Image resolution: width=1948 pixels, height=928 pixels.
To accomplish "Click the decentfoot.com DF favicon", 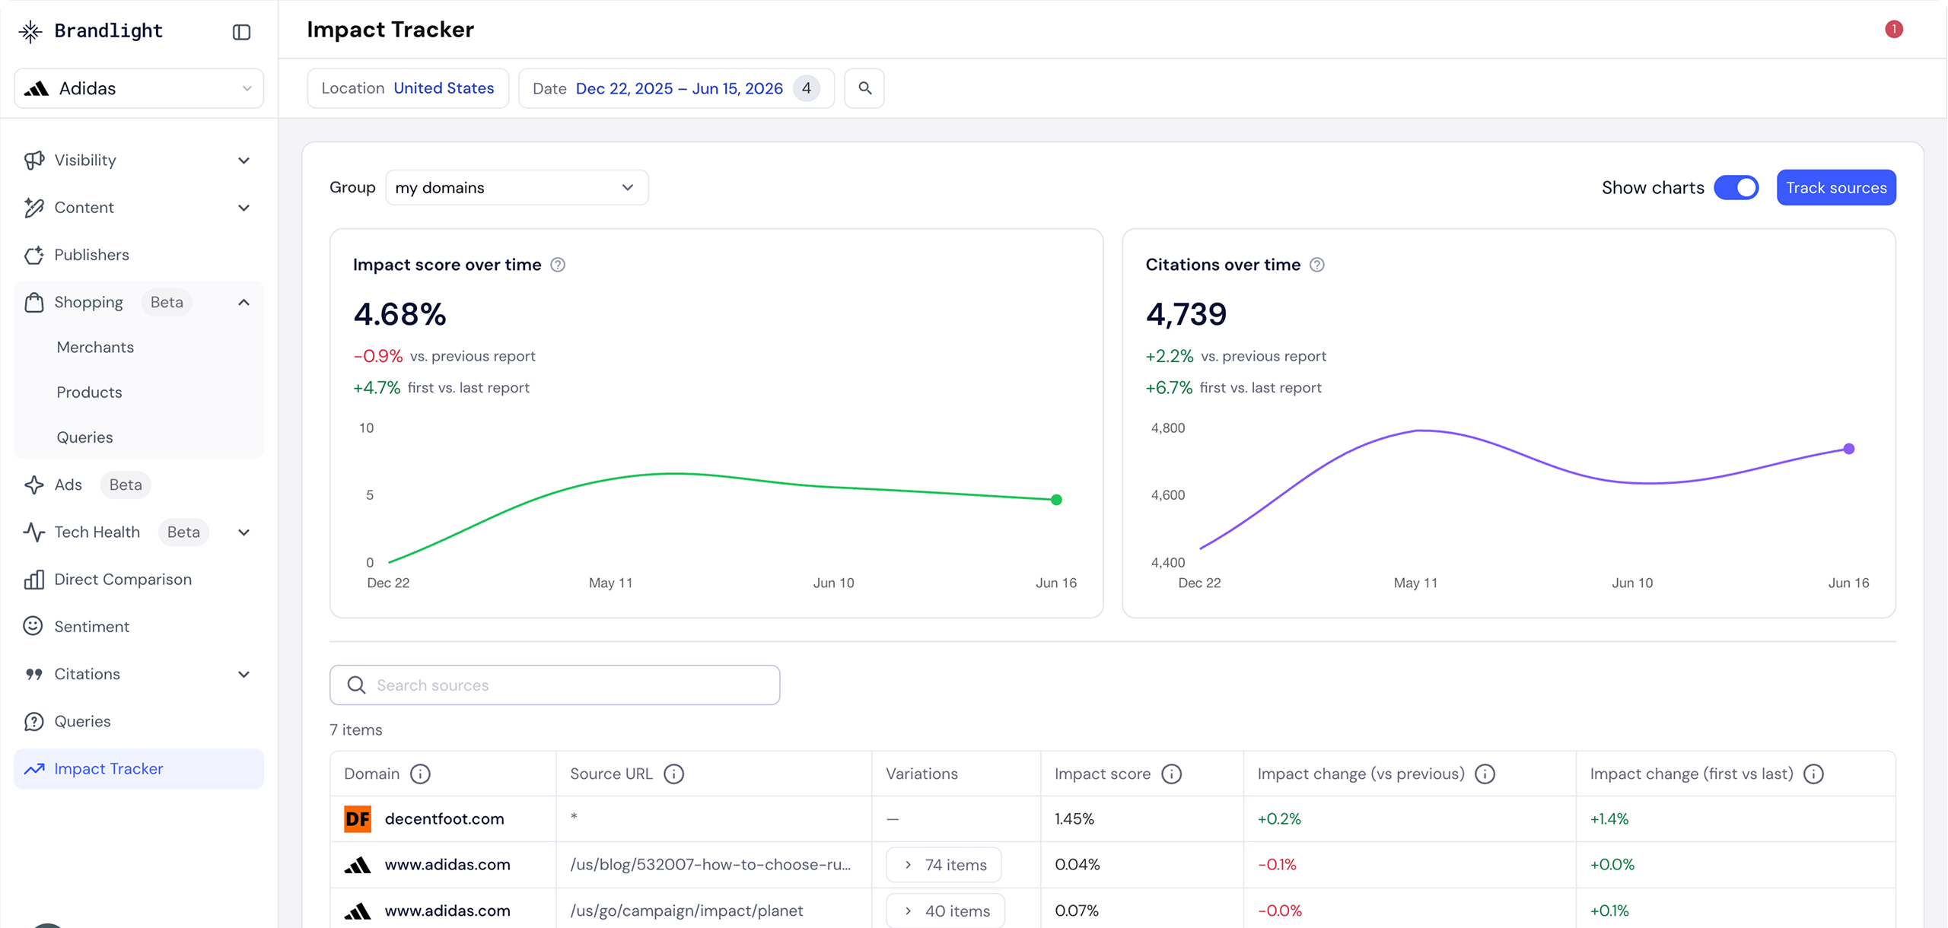I will (x=358, y=818).
